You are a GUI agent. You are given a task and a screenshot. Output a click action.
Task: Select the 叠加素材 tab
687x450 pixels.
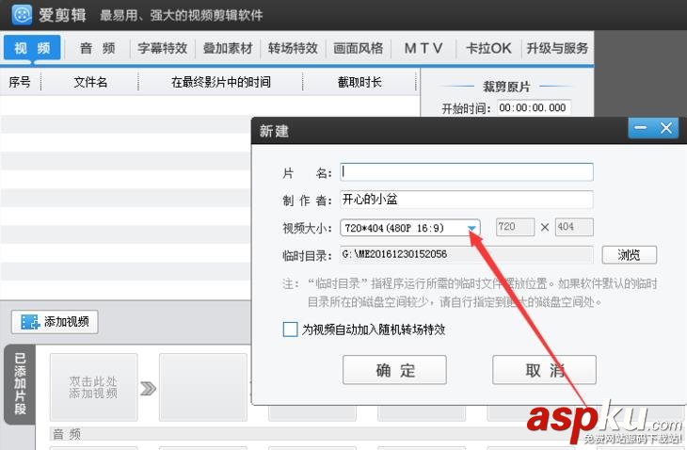[x=228, y=48]
